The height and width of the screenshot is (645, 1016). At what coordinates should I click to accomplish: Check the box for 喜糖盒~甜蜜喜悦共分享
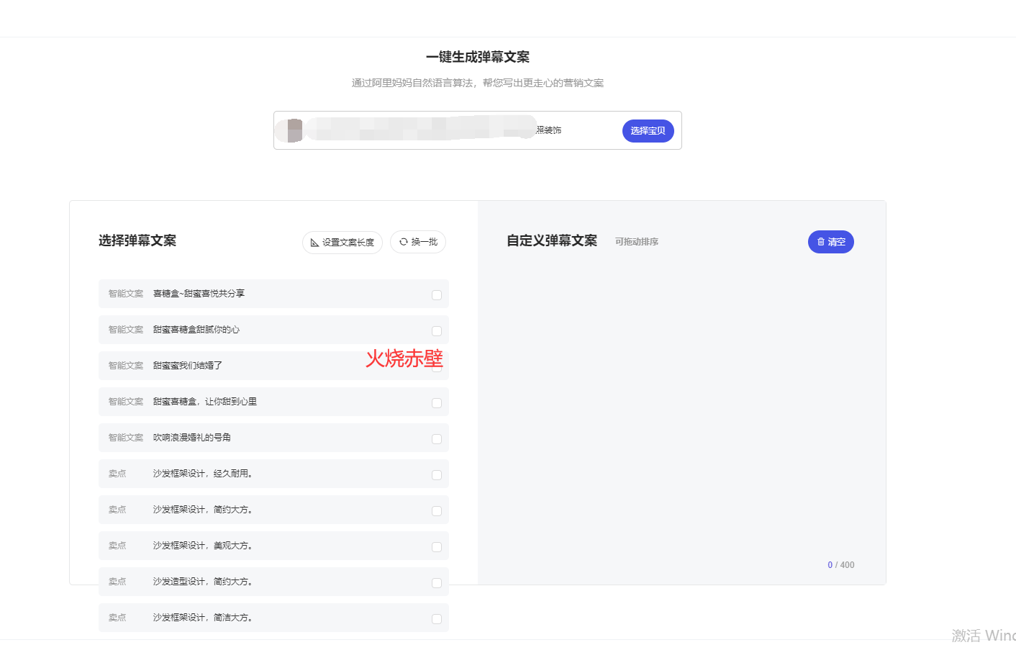437,295
